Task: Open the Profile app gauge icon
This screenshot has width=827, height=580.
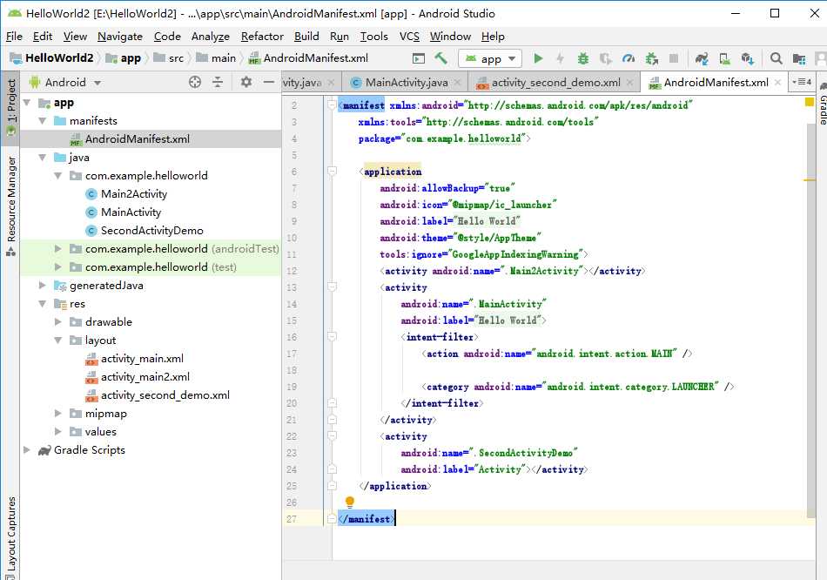Action: click(x=629, y=58)
